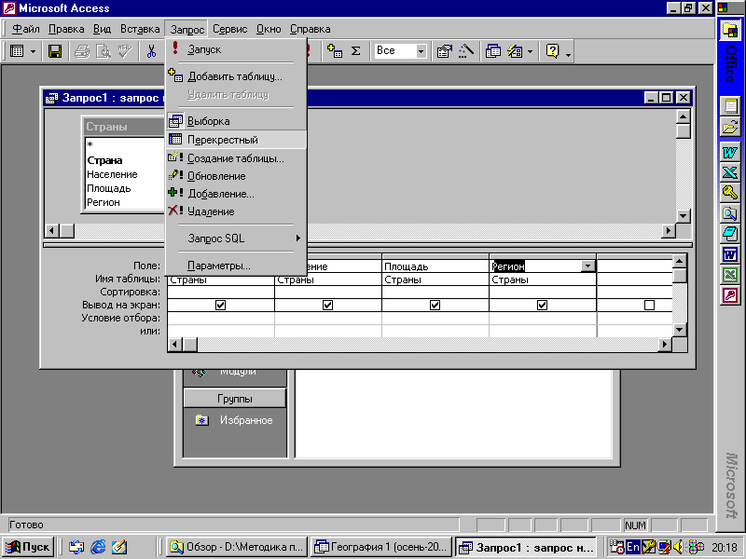Click the Save floppy disk icon
This screenshot has width=746, height=559.
pos(55,51)
